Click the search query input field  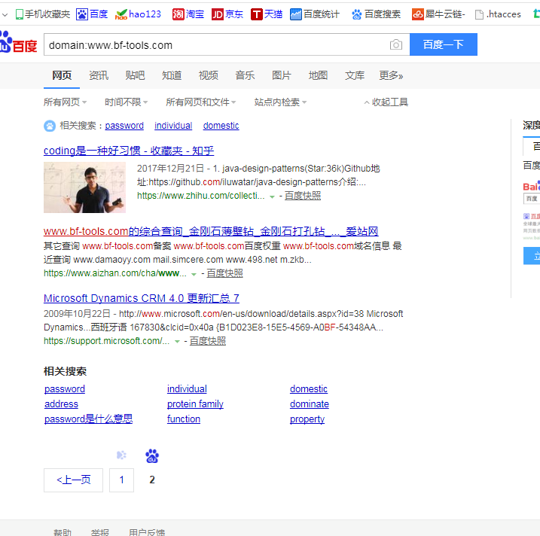click(215, 45)
